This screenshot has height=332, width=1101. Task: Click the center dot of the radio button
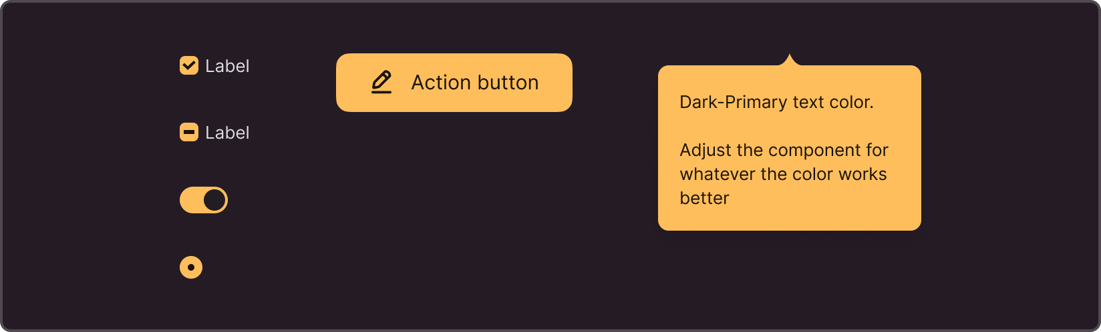coord(191,267)
